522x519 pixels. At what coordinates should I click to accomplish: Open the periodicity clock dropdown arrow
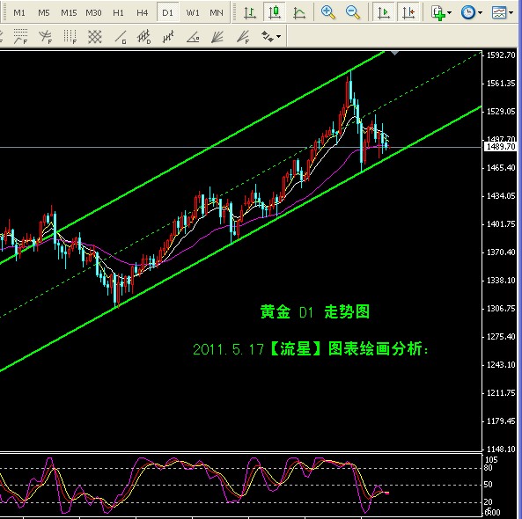click(480, 12)
